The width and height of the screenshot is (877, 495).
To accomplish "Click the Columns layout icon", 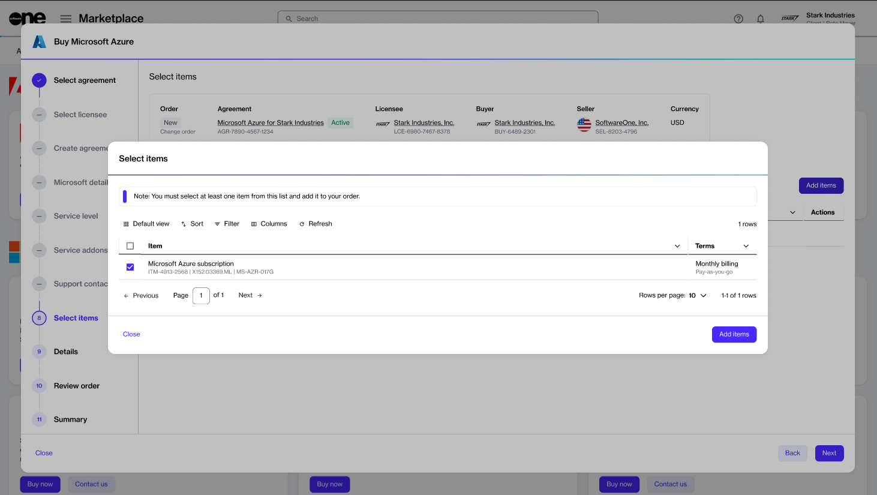I will [254, 224].
